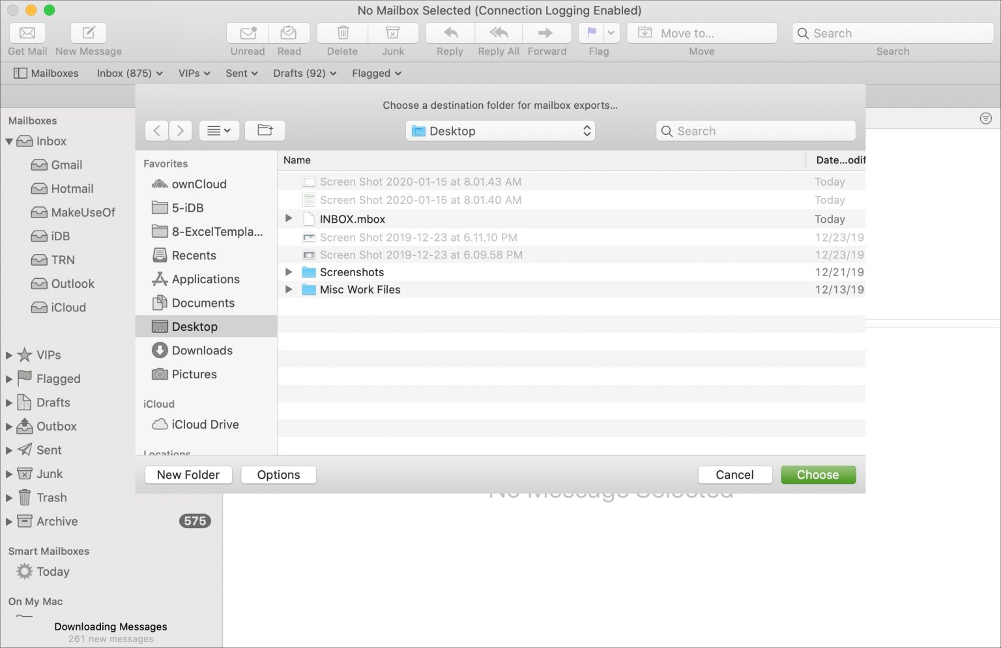Delete a message with the trash icon

point(341,33)
